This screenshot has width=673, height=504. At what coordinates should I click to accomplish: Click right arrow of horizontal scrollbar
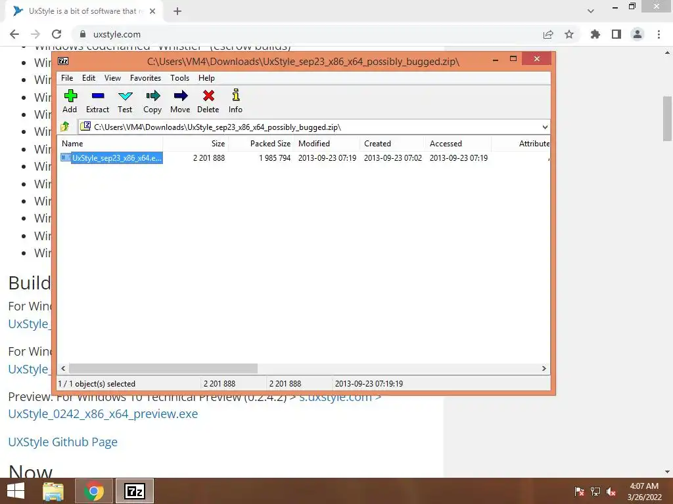coord(544,369)
